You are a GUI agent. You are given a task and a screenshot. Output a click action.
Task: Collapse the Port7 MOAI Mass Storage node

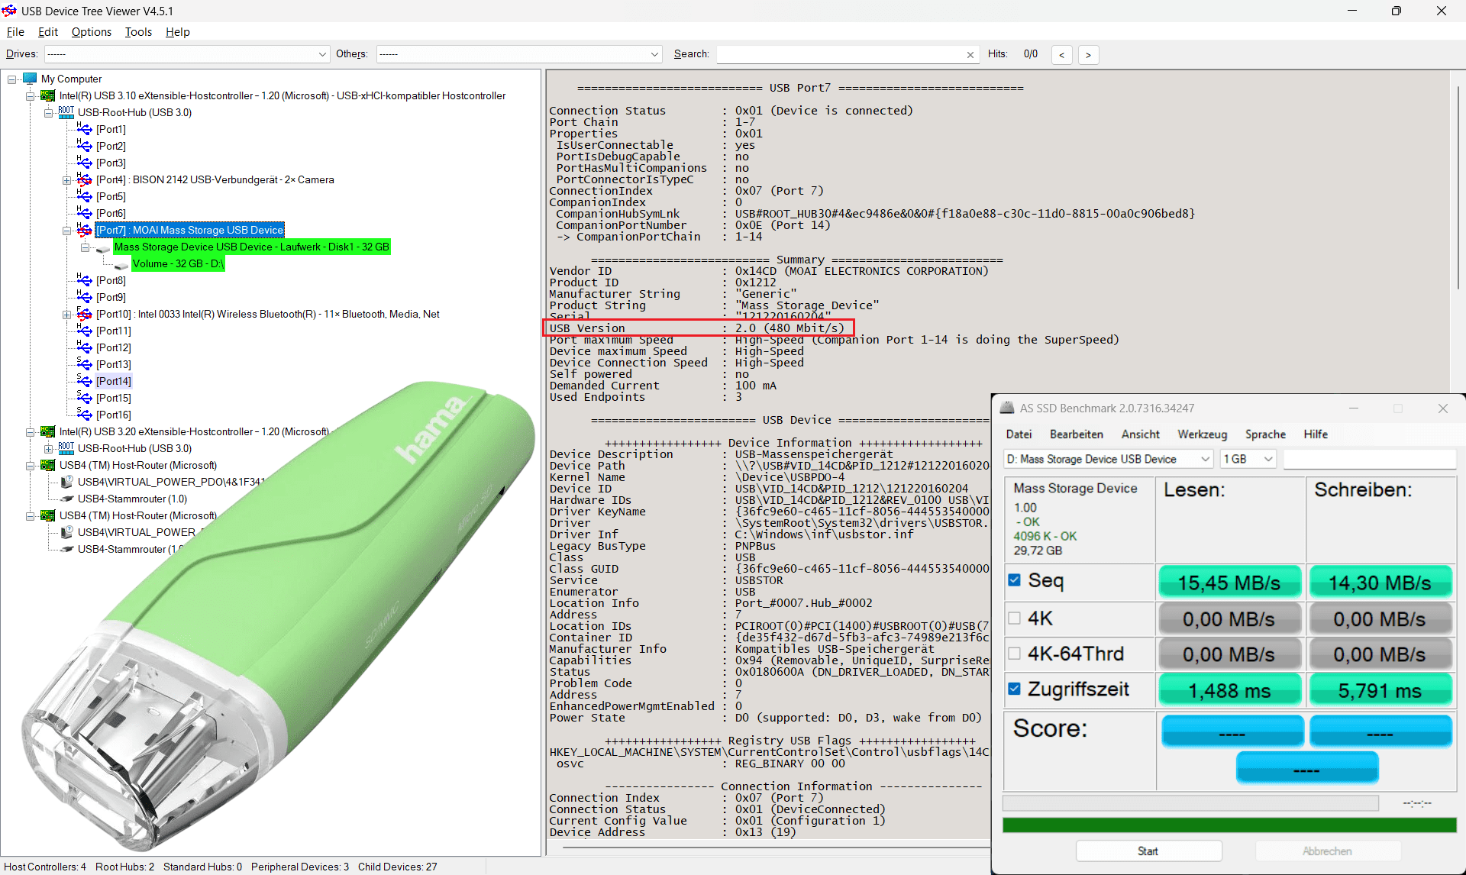click(67, 231)
